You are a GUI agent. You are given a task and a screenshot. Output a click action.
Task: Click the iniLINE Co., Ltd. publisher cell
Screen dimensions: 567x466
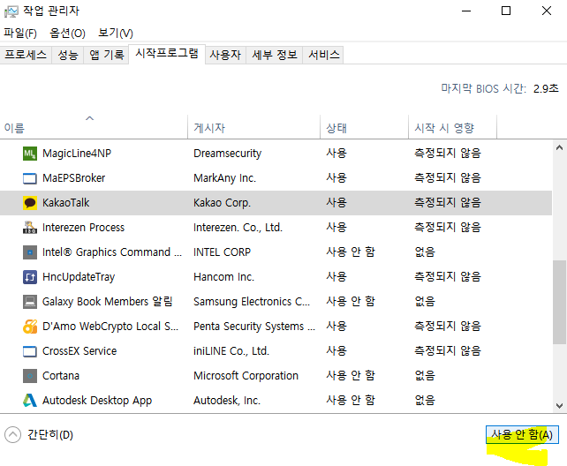click(231, 351)
